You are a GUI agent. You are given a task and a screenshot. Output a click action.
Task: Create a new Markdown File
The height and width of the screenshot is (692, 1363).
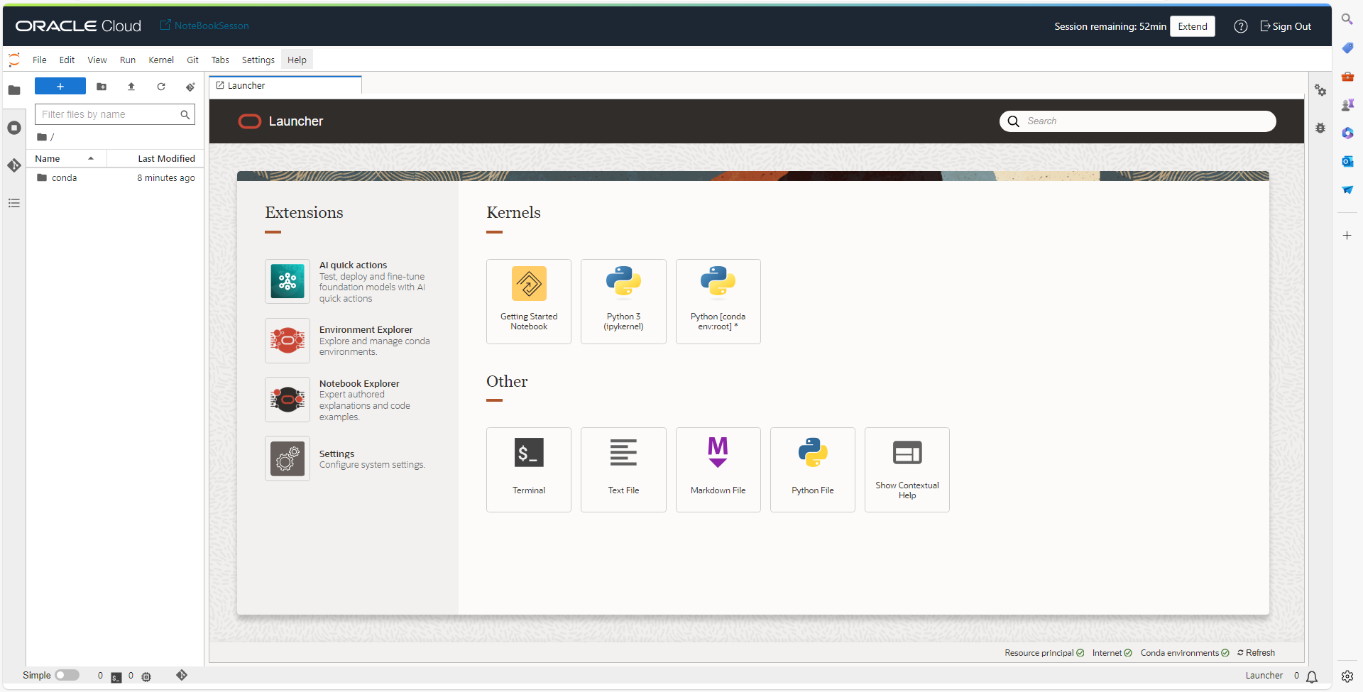pos(718,470)
